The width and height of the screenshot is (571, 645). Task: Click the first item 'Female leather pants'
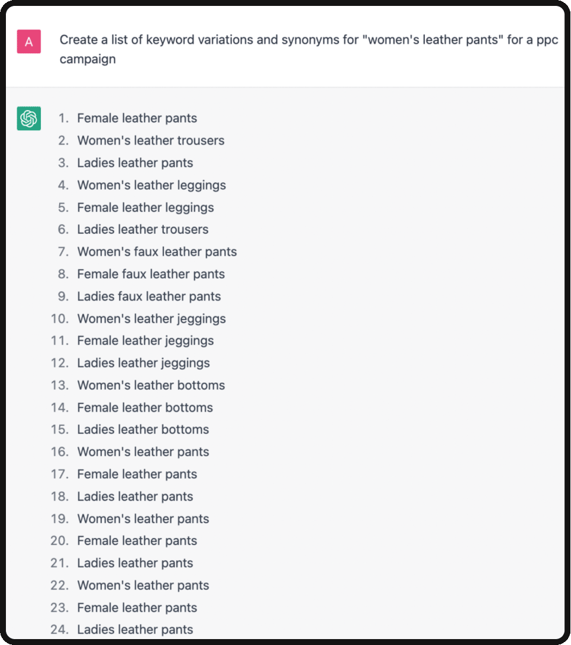click(x=137, y=118)
